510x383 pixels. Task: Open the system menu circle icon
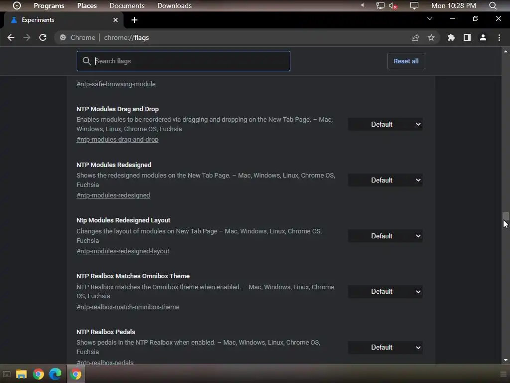click(x=17, y=5)
